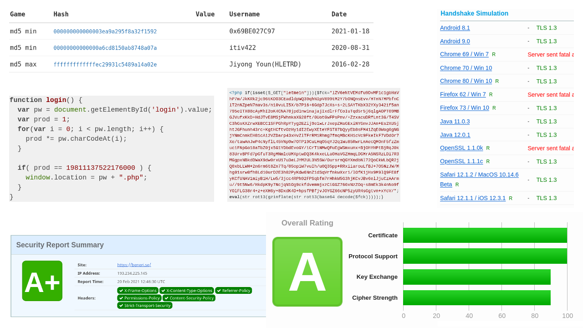Click the md5 max game cell
This screenshot has width=583, height=328.
click(23, 64)
